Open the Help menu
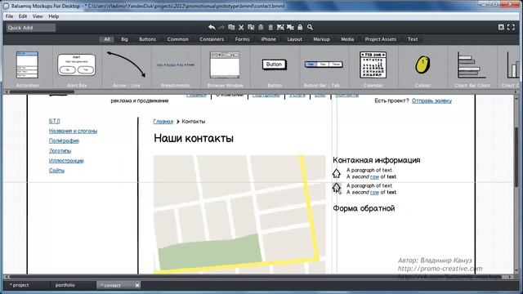523x294 pixels. (53, 16)
